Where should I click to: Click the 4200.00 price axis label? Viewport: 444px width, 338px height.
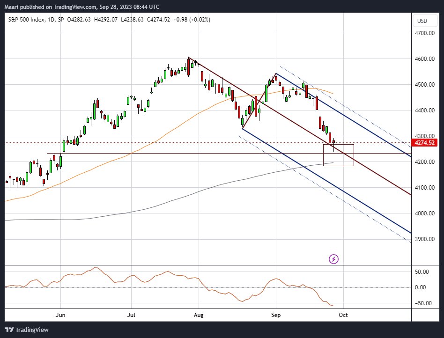click(424, 162)
